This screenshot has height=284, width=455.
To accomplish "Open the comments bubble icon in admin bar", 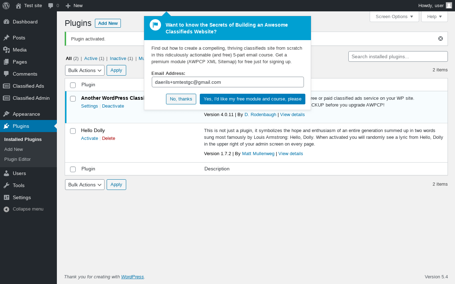I will pyautogui.click(x=51, y=6).
